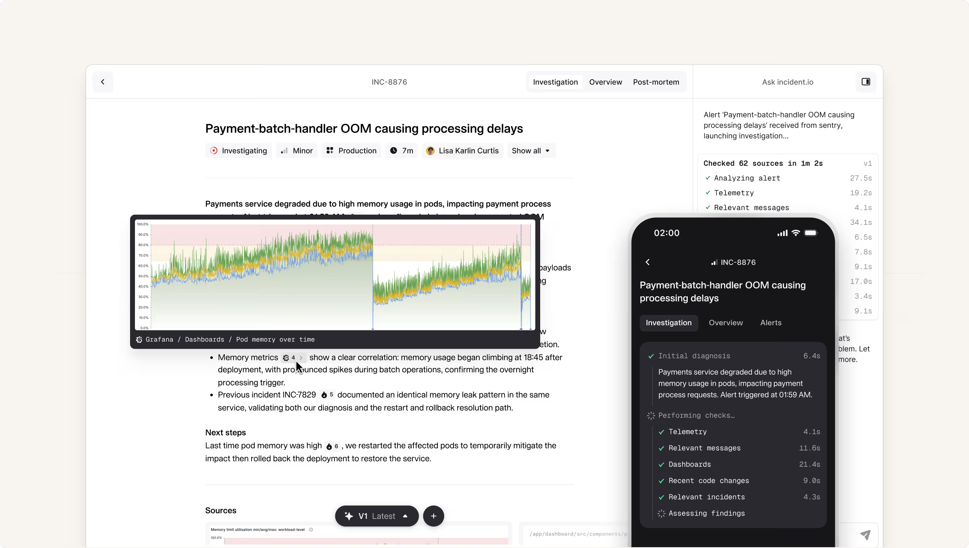Click the sparkle icon on the V1 Latest button
The width and height of the screenshot is (969, 548).
coord(348,516)
